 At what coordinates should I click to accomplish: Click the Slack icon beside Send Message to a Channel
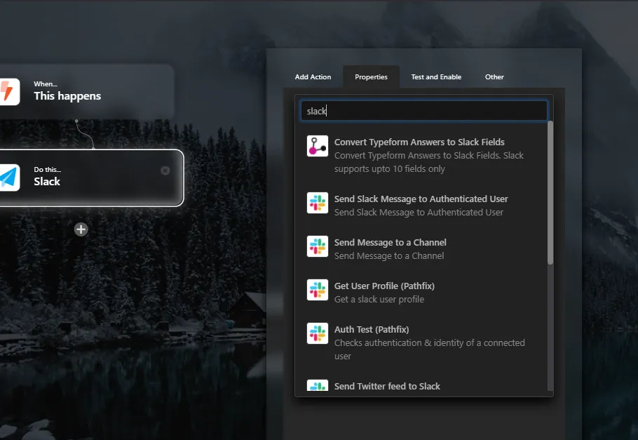(318, 246)
